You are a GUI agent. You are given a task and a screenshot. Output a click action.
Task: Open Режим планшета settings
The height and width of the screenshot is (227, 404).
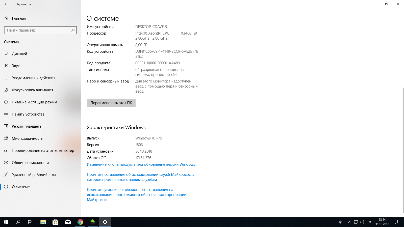coord(27,126)
